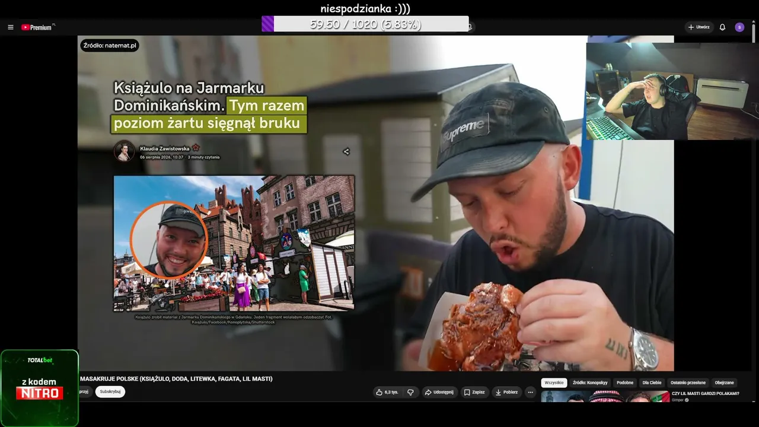The width and height of the screenshot is (759, 427).
Task: Select the Źródło: Konopskyy chip
Action: [590, 383]
